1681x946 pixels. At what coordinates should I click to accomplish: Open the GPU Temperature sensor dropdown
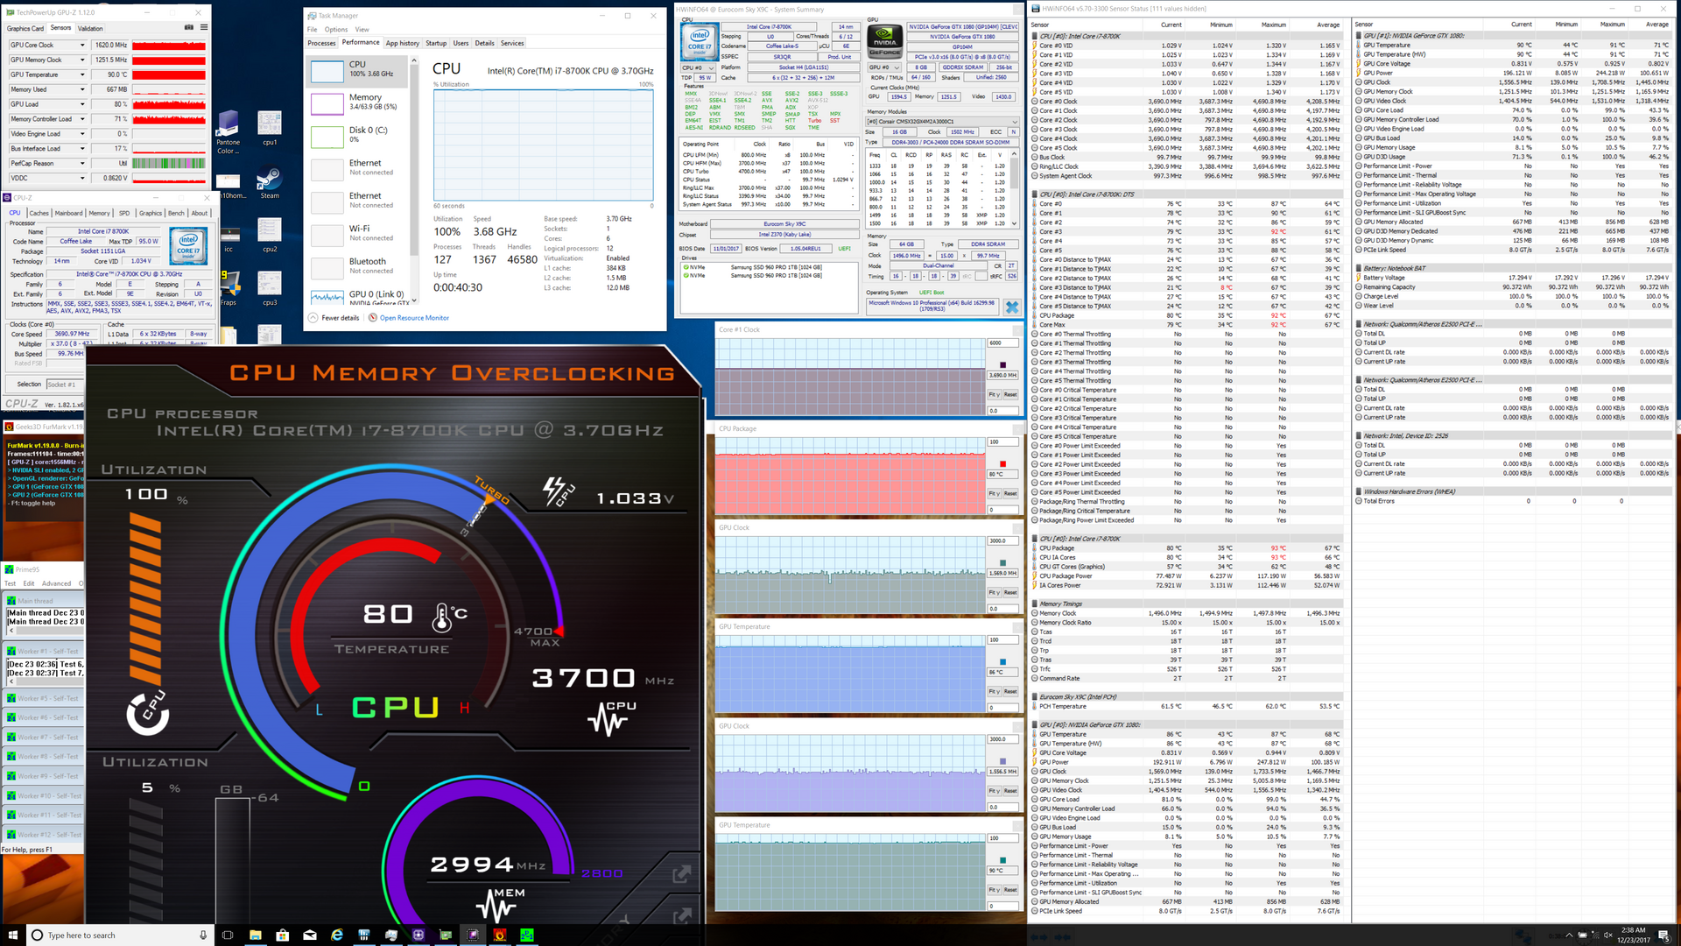(x=82, y=74)
